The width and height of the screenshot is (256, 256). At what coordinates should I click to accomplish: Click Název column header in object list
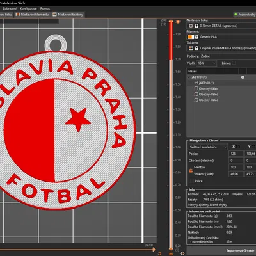tap(212, 71)
